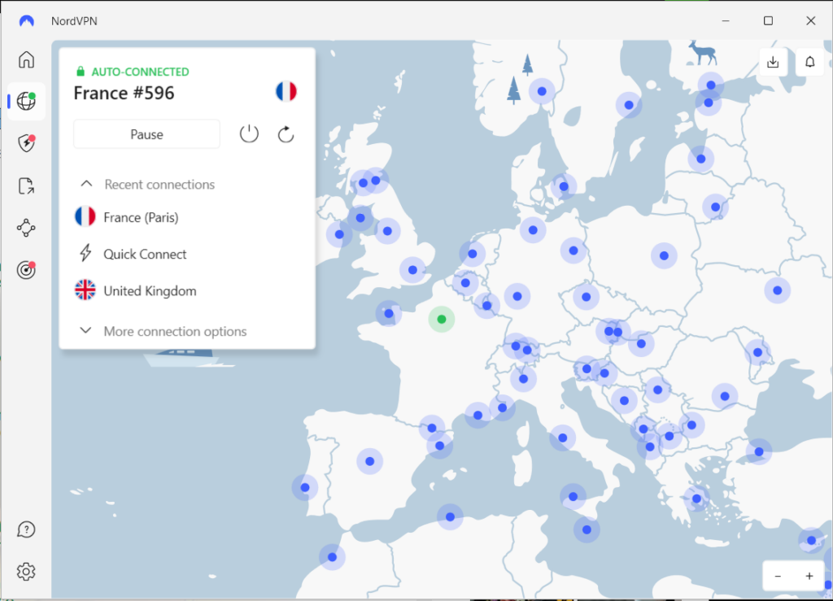
Task: Reconnect using the refresh arrow icon
Action: 286,134
